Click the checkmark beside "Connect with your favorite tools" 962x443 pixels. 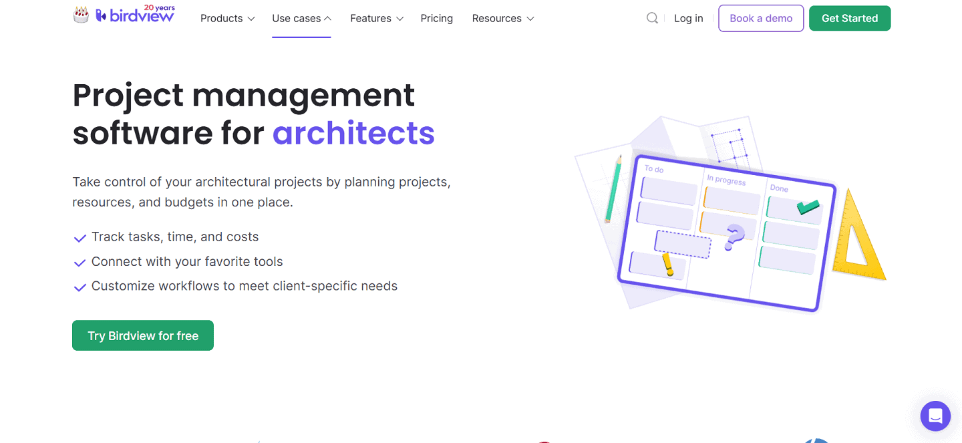[x=79, y=262]
